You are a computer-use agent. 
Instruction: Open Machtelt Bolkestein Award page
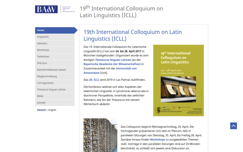(55, 70)
